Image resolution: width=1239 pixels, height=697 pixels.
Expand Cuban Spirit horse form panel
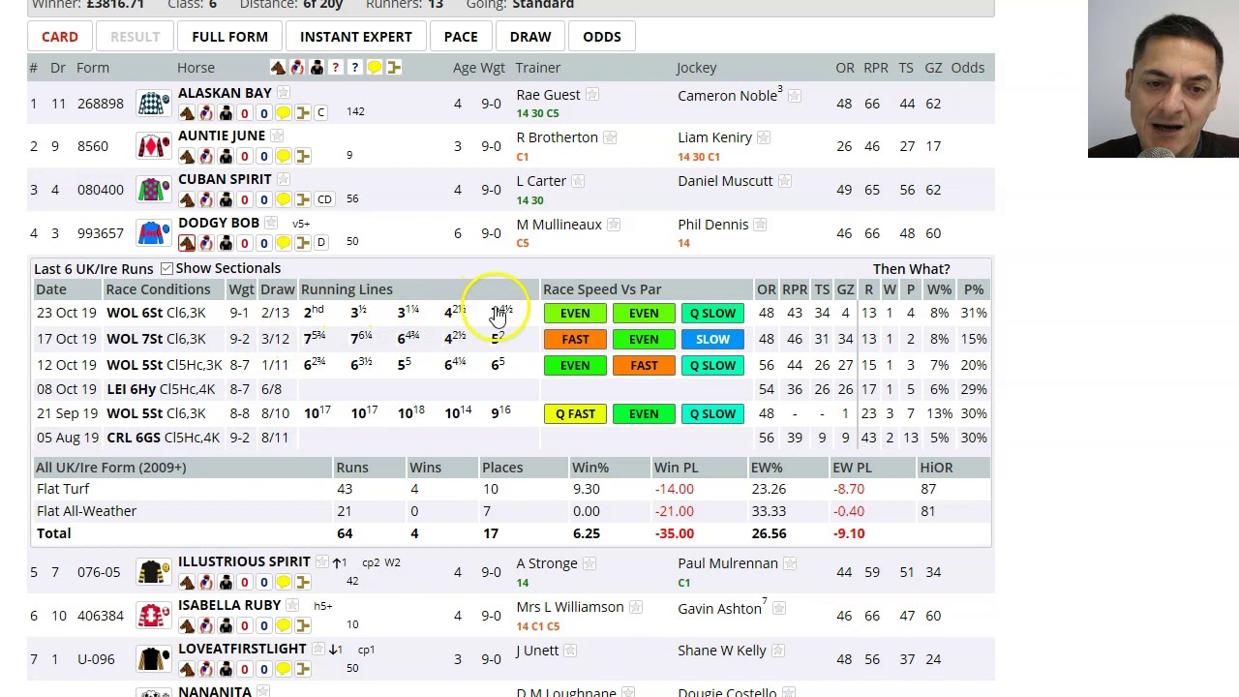[186, 199]
